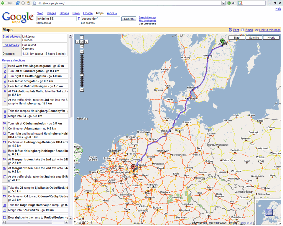Click red destination marker near Düsseldorf
This screenshot has width=283, height=226.
[133, 168]
